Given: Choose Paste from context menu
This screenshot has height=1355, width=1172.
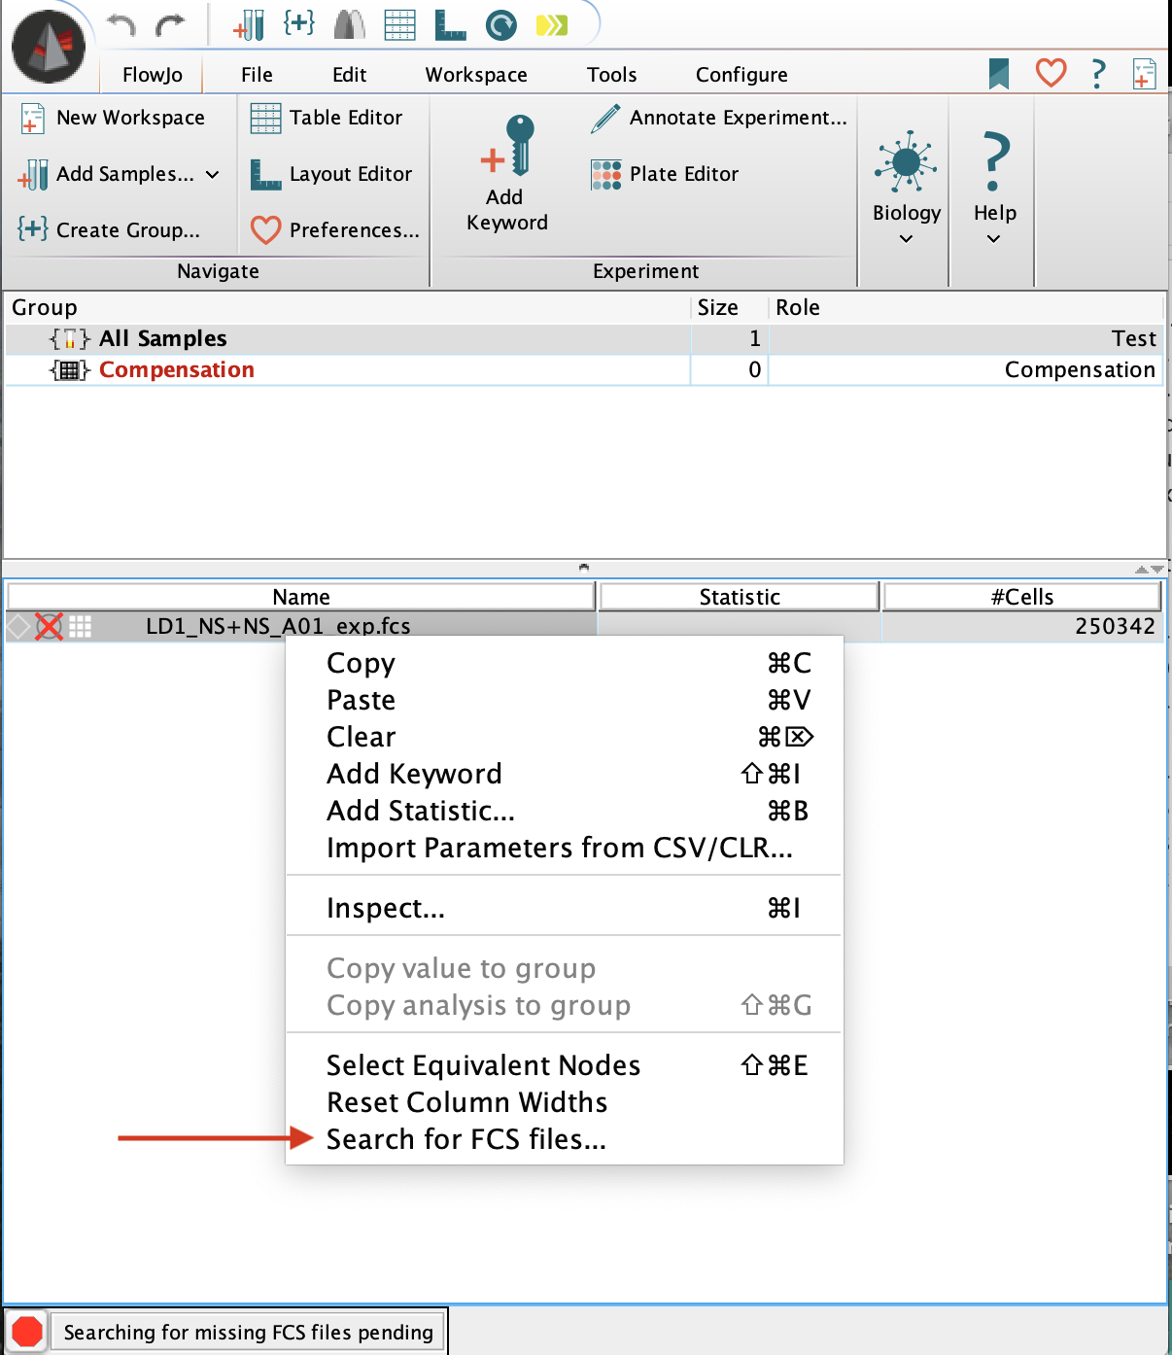Looking at the screenshot, I should click(565, 700).
